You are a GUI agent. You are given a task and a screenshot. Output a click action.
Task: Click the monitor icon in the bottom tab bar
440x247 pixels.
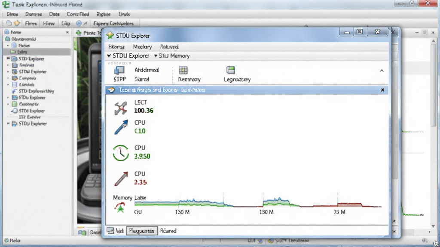[x=110, y=231]
